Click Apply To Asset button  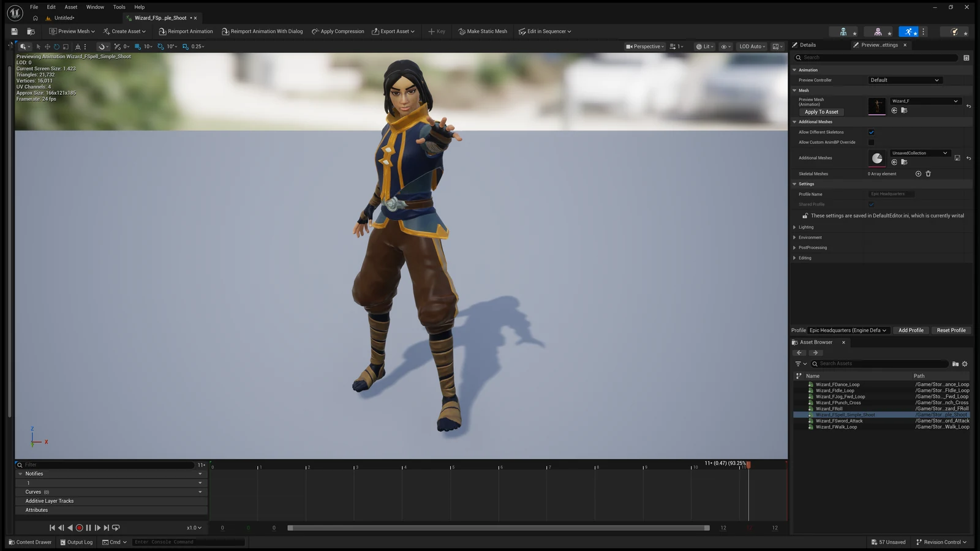pos(821,112)
